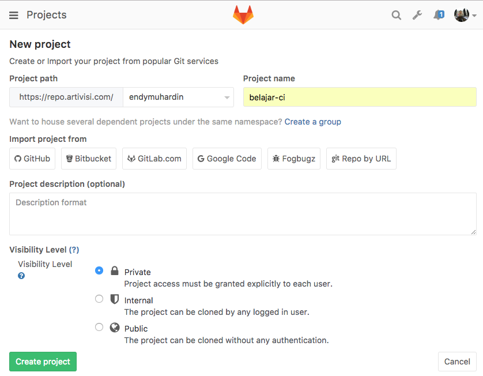Viewport: 483px width, 376px height.
Task: Click the Private label text
Action: (138, 272)
